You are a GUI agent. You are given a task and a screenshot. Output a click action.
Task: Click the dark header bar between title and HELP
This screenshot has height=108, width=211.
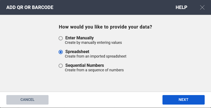tap(113, 7)
